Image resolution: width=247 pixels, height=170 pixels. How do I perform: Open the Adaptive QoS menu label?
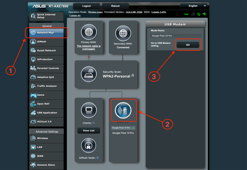pos(46,77)
